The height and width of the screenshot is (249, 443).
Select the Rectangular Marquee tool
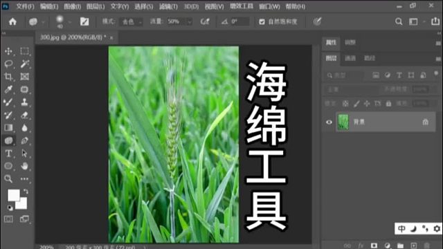[25, 51]
